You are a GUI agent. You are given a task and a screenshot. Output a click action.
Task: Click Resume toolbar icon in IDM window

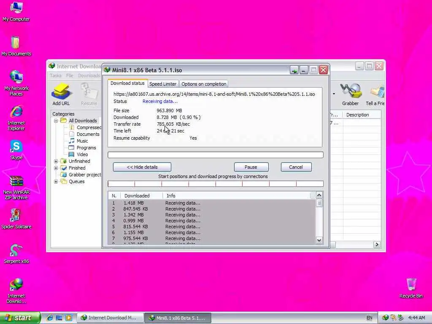click(x=89, y=94)
